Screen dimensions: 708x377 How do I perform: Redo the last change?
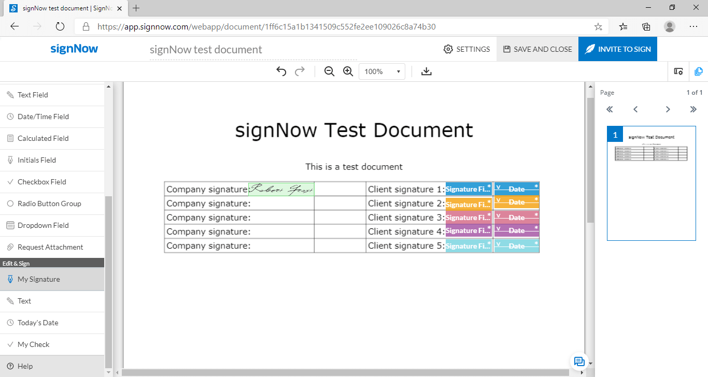point(300,71)
